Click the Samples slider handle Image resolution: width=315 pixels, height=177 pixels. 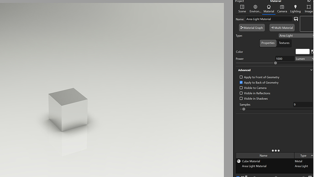[x=244, y=109]
